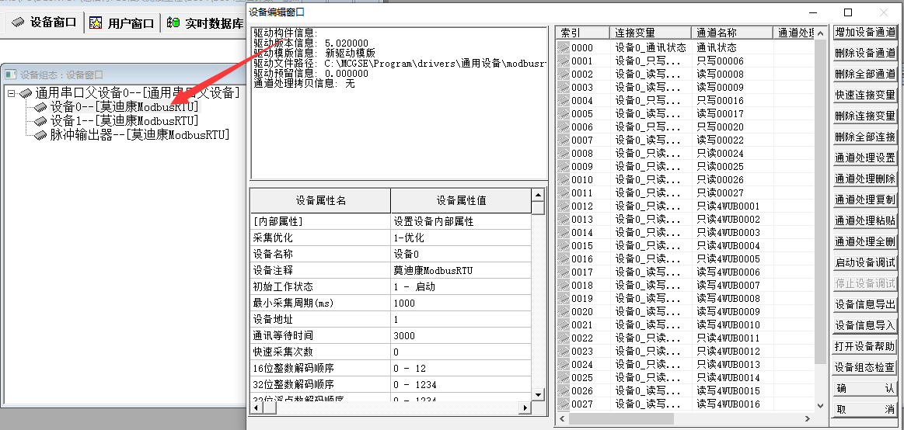Image resolution: width=904 pixels, height=430 pixels.
Task: Click the channel icon for row 0000
Action: 564,48
